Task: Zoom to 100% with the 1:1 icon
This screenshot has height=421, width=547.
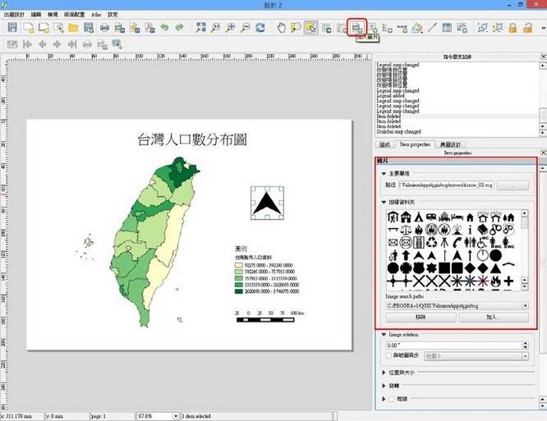Action: (x=215, y=28)
